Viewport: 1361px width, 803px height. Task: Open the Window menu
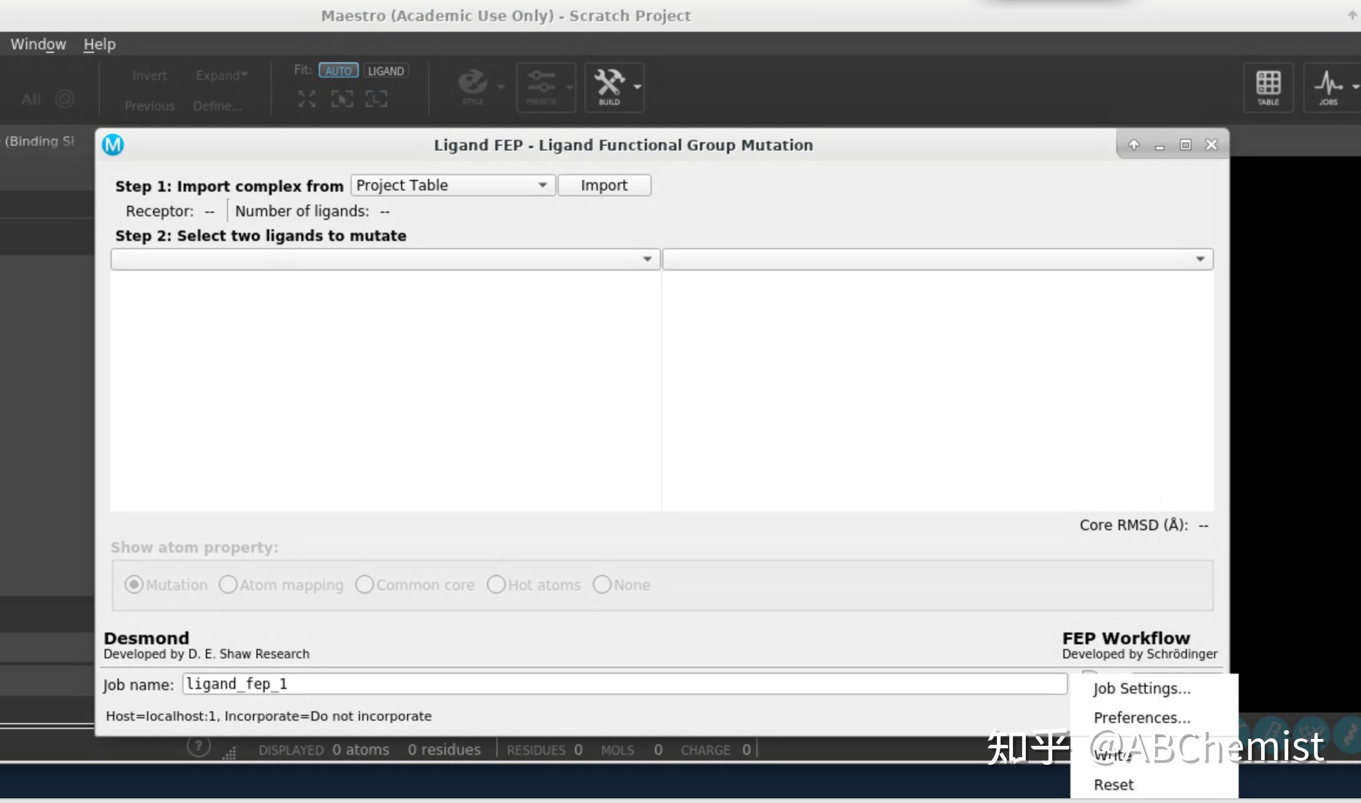(x=38, y=44)
